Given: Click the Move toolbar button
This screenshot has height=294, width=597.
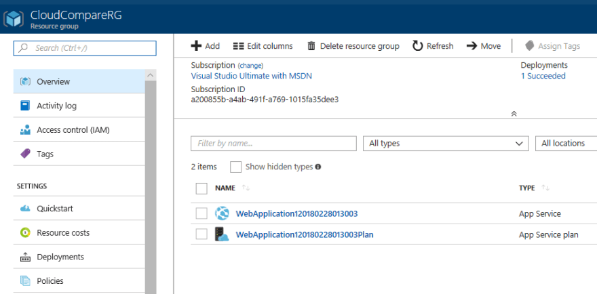Looking at the screenshot, I should (484, 46).
